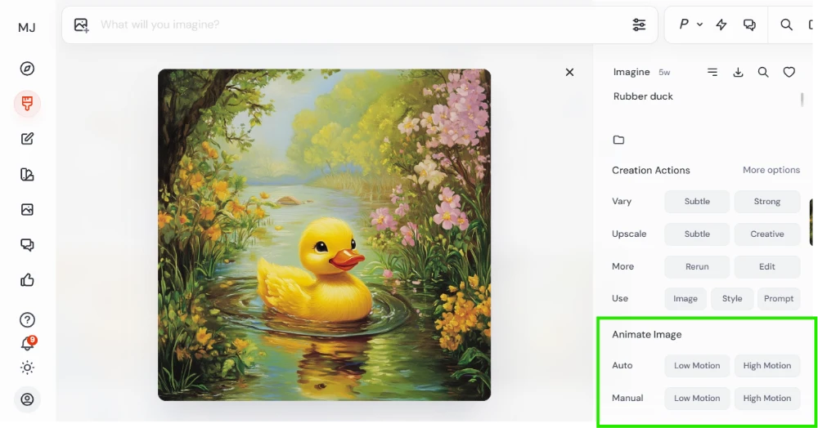Click the prompt panel scrollbar
The width and height of the screenshot is (818, 428).
(802, 100)
